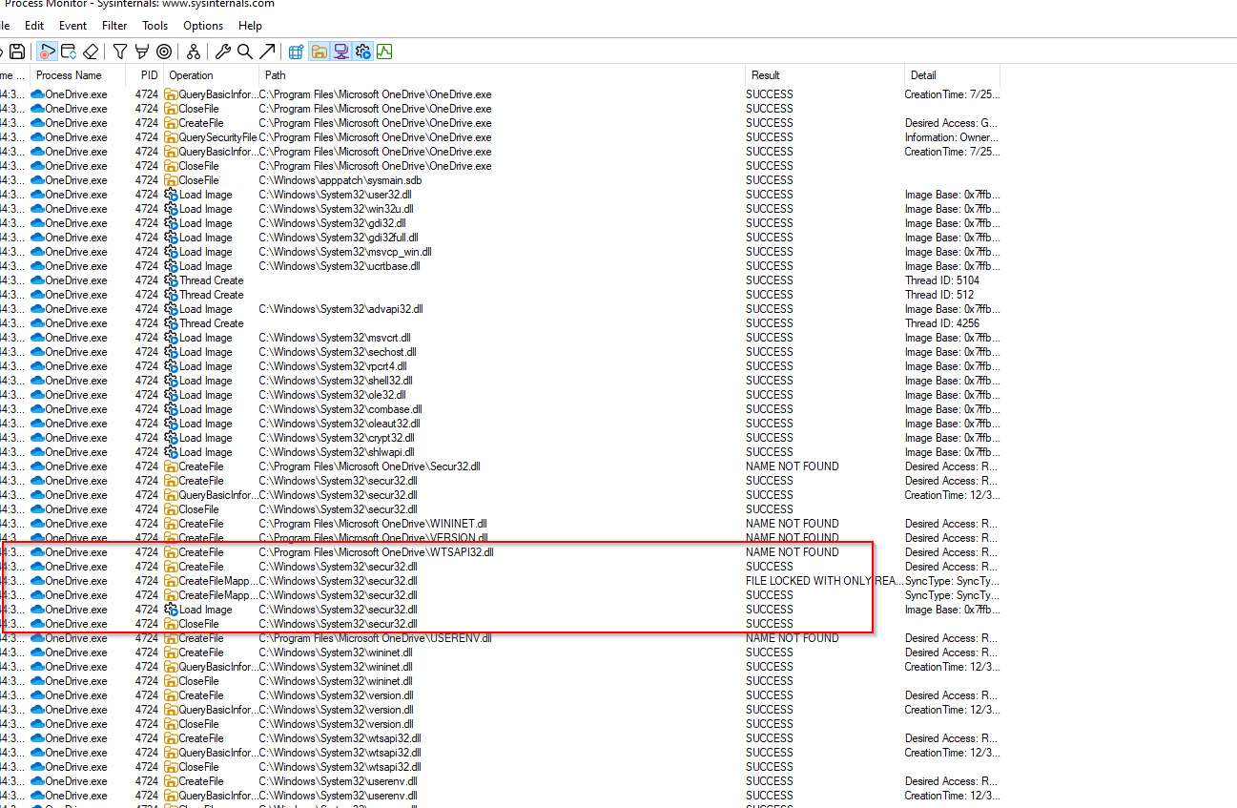Select the gdi32full.dll path cell
Screen dimensions: 1237x808
point(339,238)
